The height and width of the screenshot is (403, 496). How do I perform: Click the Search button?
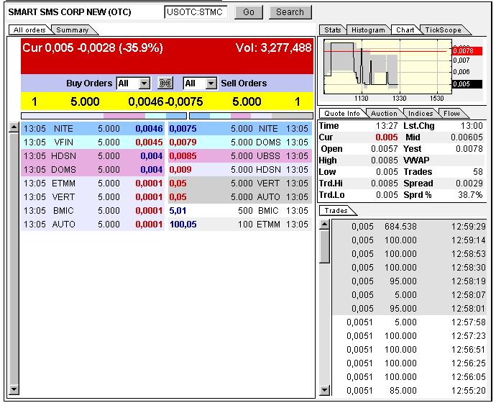[x=290, y=12]
